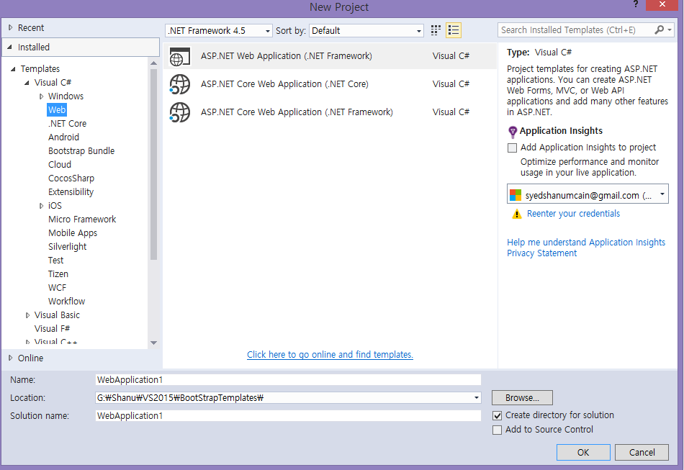This screenshot has height=470, width=684.
Task: Click the search magnifier icon
Action: point(659,30)
